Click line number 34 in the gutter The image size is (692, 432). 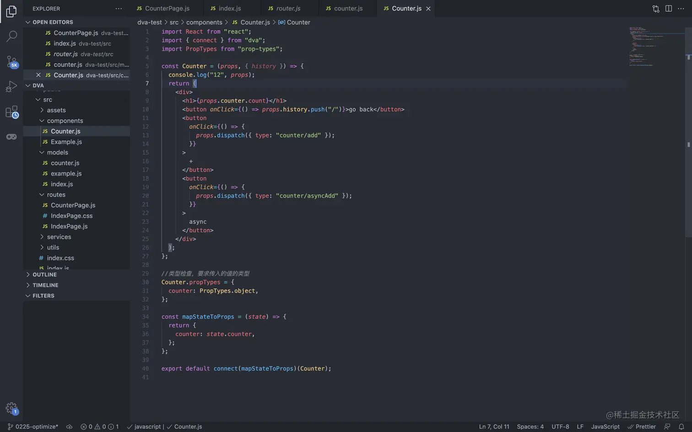tap(145, 317)
